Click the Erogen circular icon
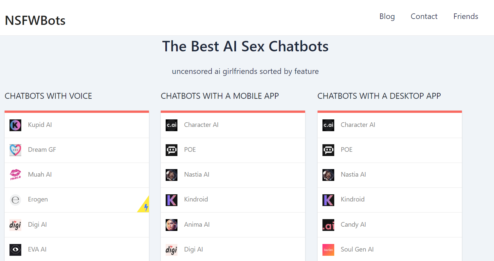Screen dimensions: 494x261 [x=15, y=200]
